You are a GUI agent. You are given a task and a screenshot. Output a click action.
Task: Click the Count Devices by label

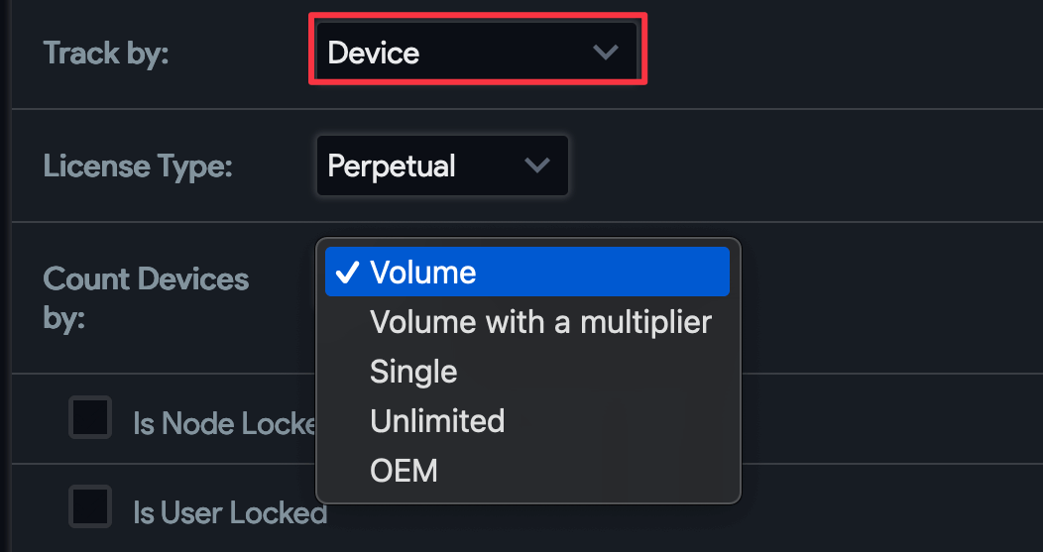(146, 299)
